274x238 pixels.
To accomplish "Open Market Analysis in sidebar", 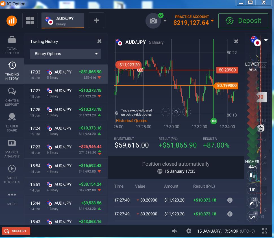I will 12,148.
